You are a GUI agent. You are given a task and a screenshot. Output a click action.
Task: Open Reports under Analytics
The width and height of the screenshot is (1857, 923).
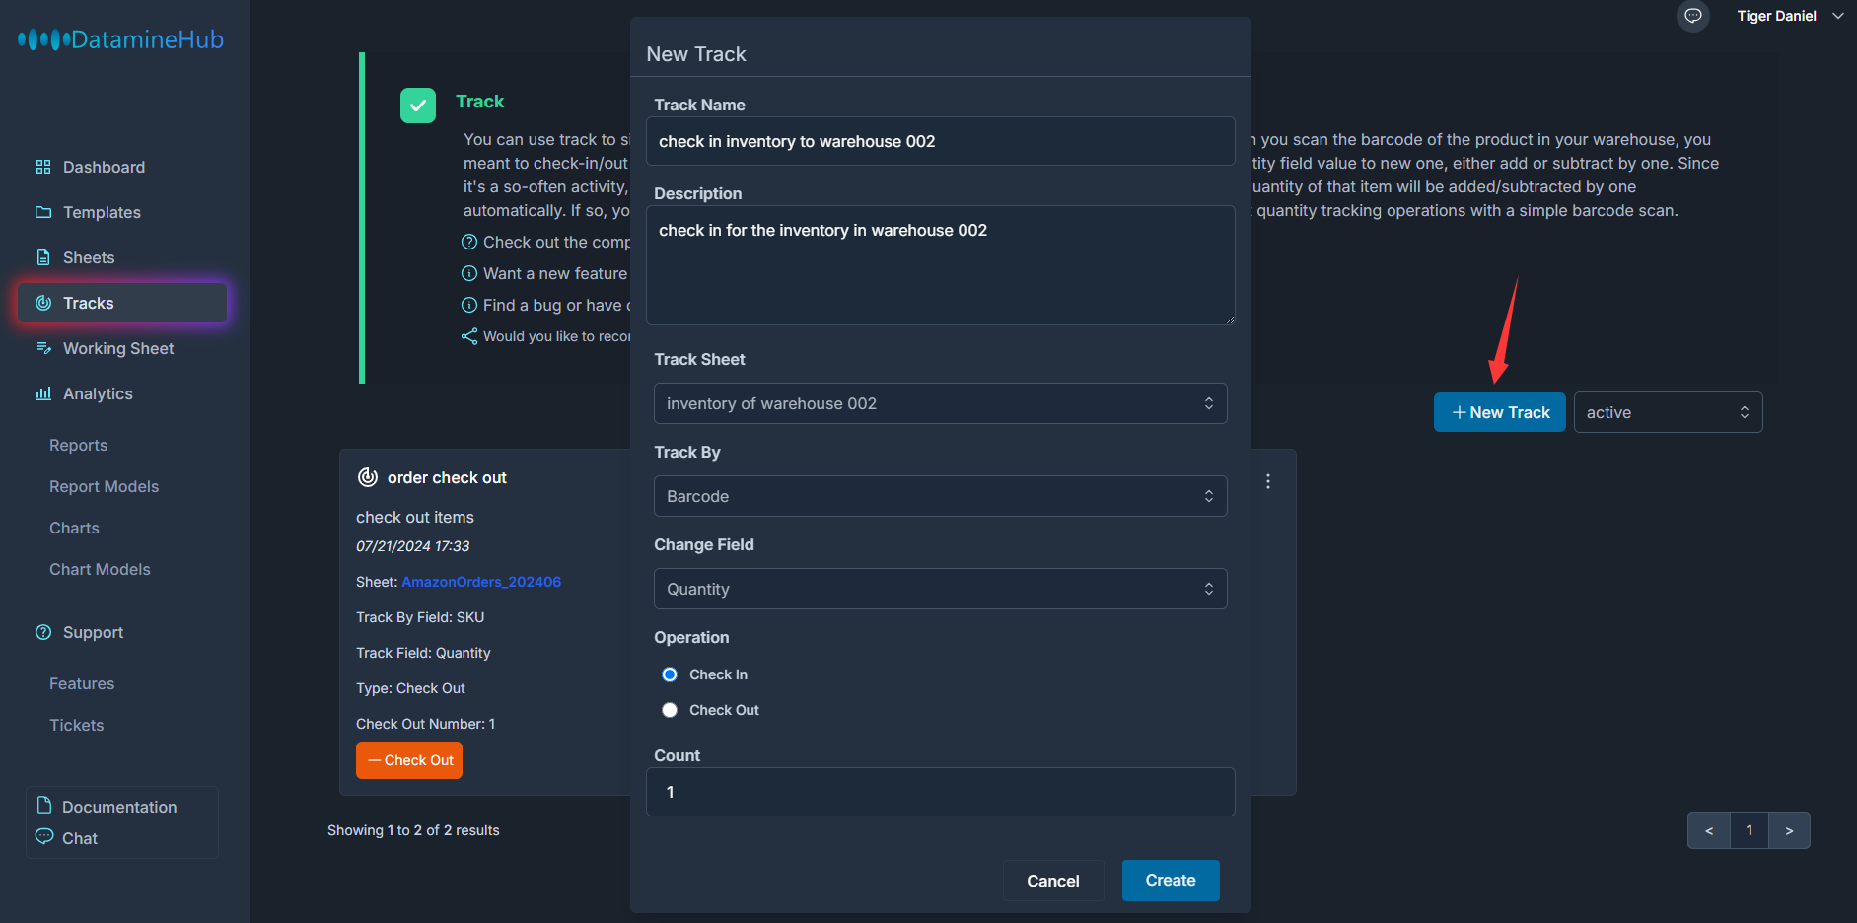(79, 445)
